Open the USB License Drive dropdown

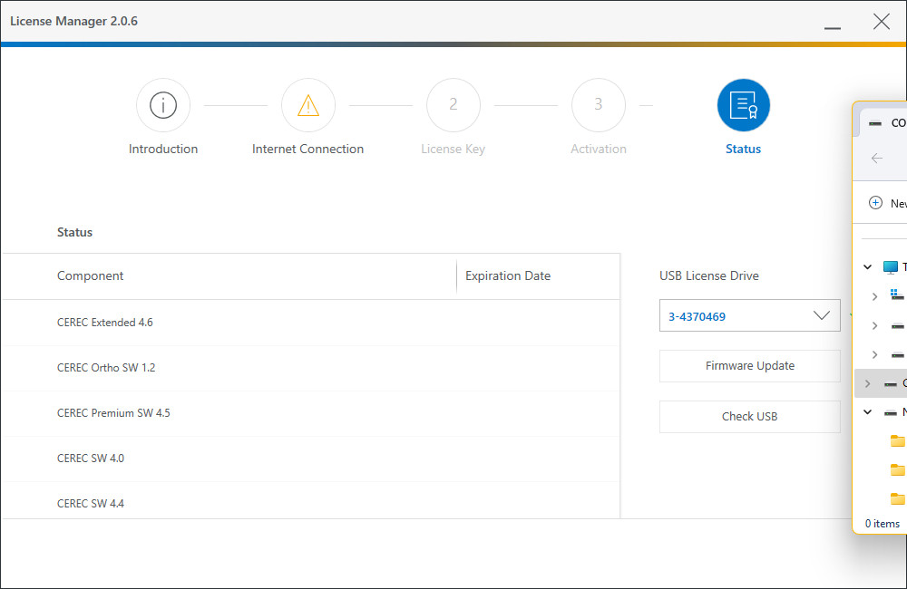point(750,315)
